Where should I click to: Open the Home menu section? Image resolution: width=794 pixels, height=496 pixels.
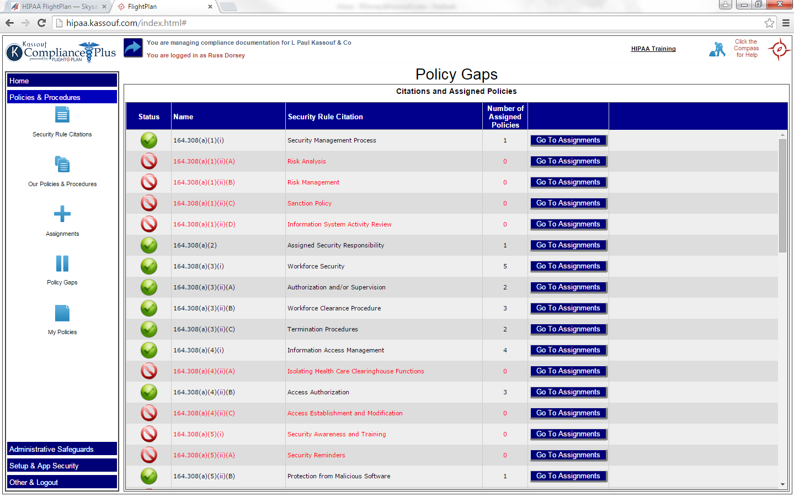pyautogui.click(x=62, y=81)
